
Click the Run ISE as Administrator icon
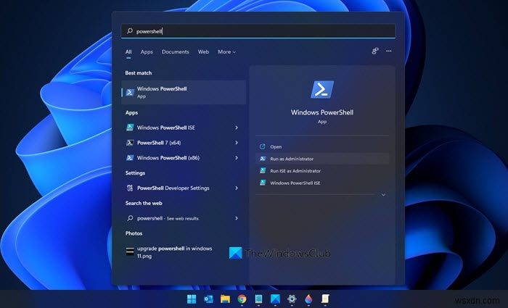(x=263, y=170)
